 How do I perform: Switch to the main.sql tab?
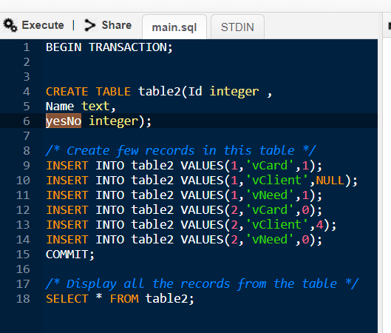point(174,27)
